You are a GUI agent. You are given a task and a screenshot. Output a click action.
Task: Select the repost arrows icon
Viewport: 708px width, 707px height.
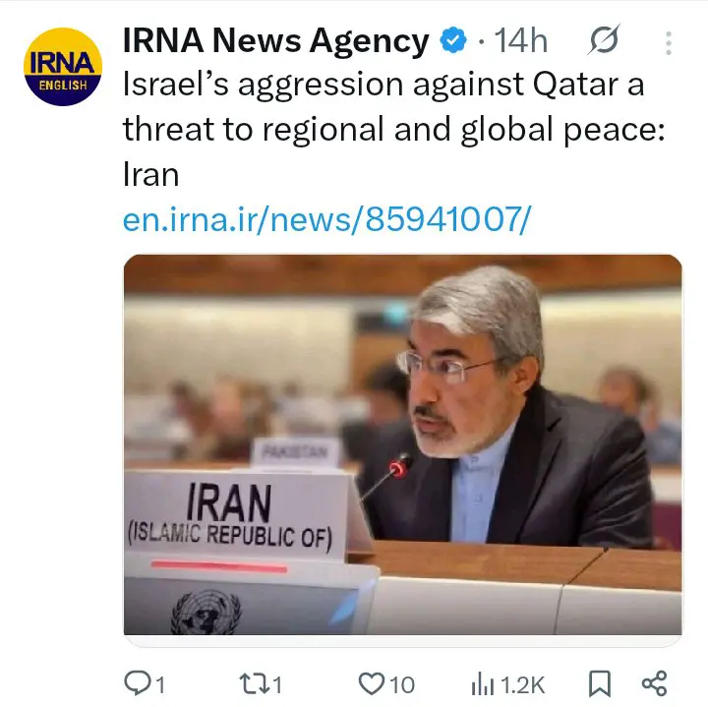pyautogui.click(x=254, y=683)
